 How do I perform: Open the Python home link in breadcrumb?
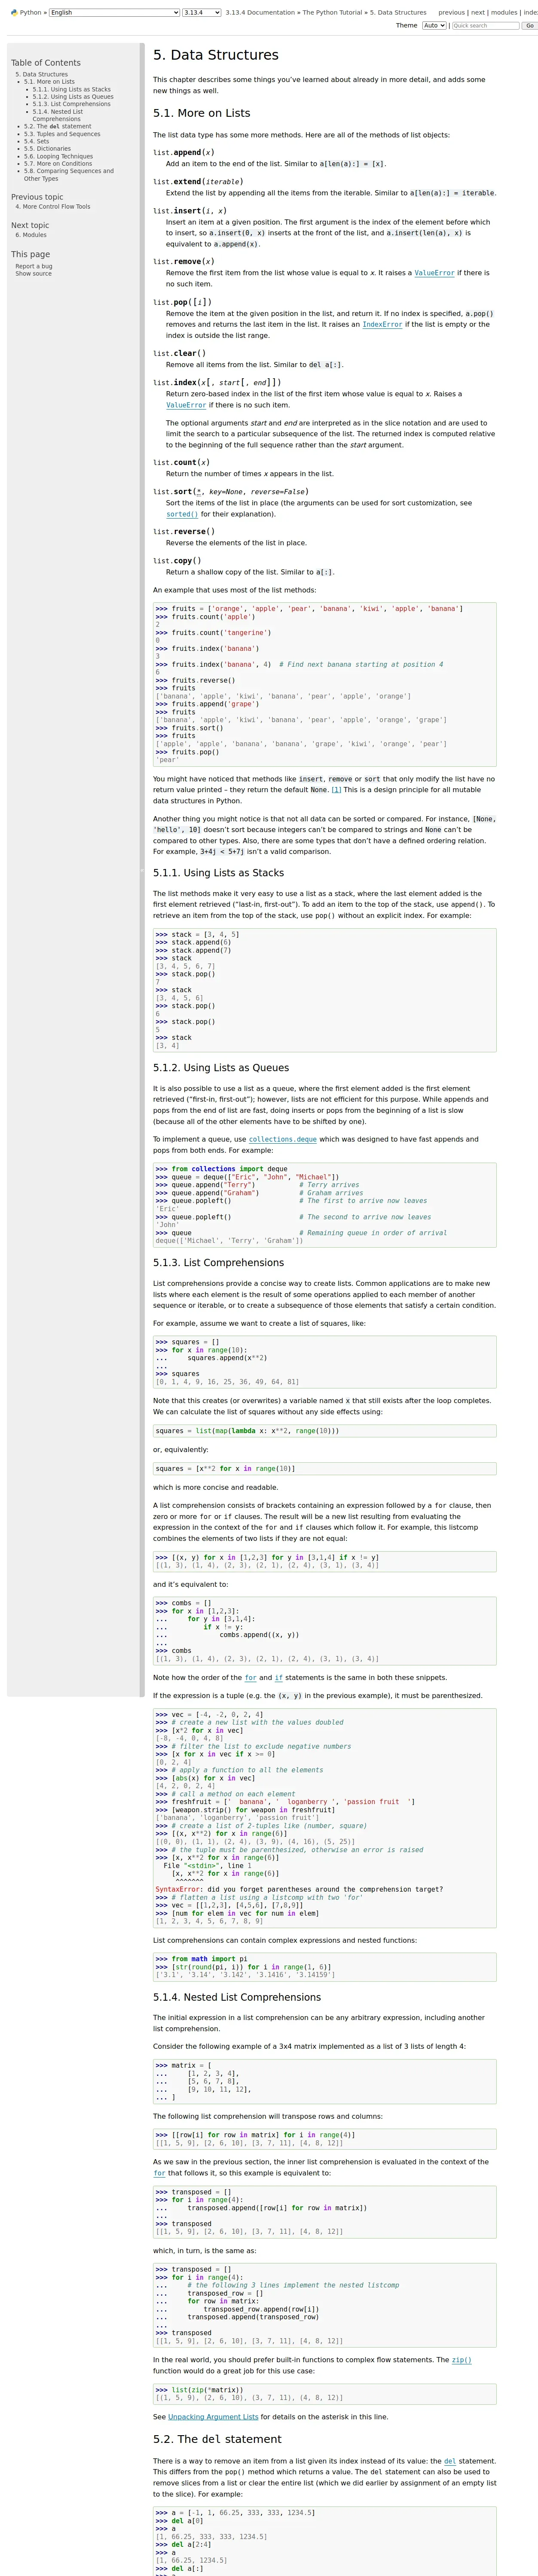pyautogui.click(x=31, y=13)
